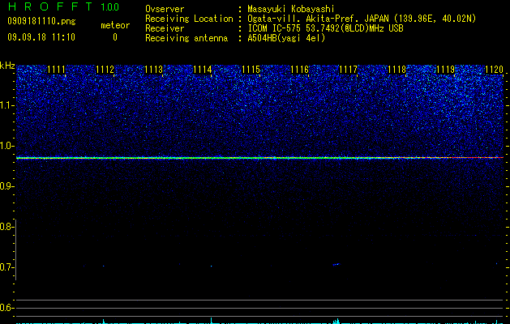510x324 pixels.
Task: Click the 1.1 kHz axis label
Action: click(x=6, y=105)
